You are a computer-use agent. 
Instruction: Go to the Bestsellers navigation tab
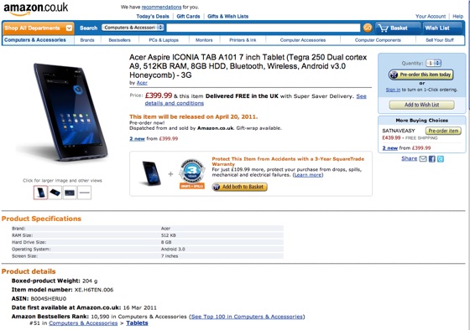(119, 40)
